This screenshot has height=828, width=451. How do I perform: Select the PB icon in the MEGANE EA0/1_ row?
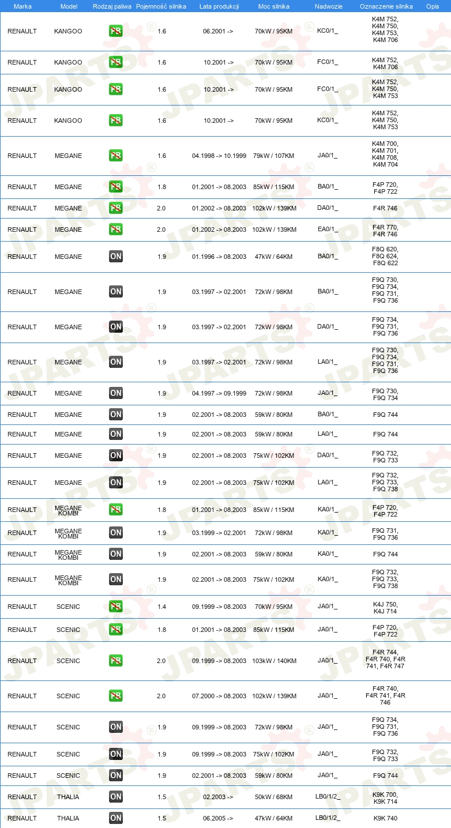116,229
